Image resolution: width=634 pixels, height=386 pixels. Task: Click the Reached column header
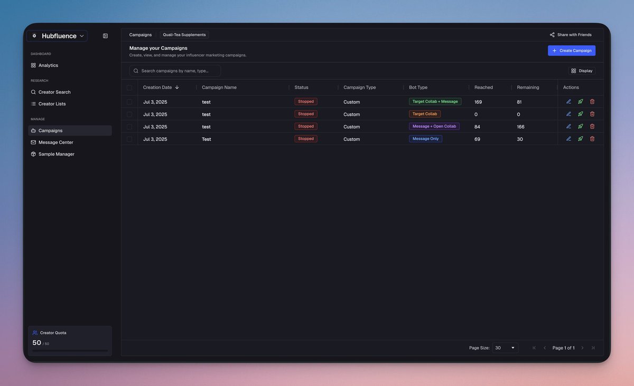tap(483, 88)
